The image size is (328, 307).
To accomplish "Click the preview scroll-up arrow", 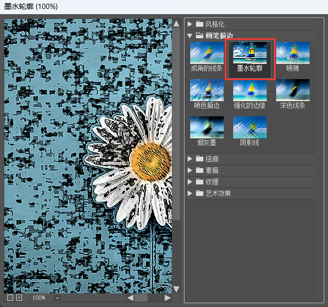I will (176, 24).
